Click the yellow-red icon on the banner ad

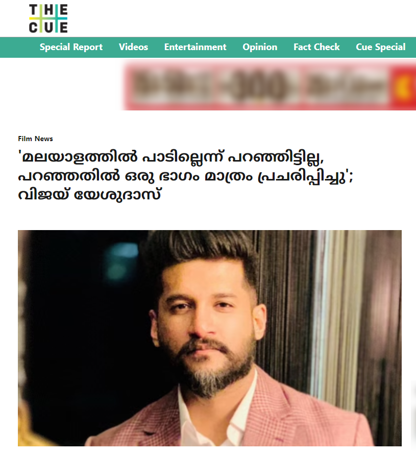(404, 86)
